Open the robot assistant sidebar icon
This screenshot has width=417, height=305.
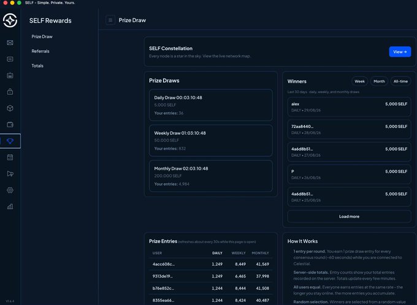click(10, 75)
